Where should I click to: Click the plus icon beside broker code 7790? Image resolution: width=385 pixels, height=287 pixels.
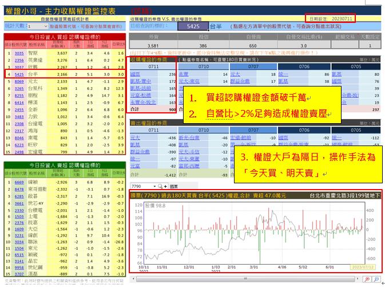(165, 186)
